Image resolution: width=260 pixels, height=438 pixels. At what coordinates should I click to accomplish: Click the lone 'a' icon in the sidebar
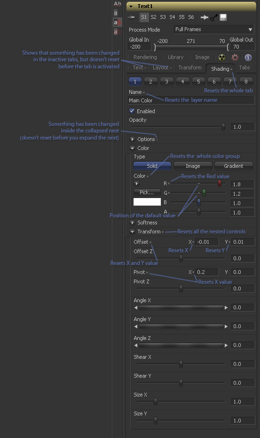click(x=116, y=13)
